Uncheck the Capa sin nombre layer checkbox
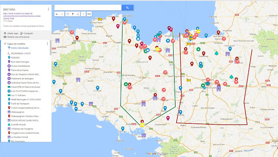The width and height of the screenshot is (278, 157). pos(5,44)
